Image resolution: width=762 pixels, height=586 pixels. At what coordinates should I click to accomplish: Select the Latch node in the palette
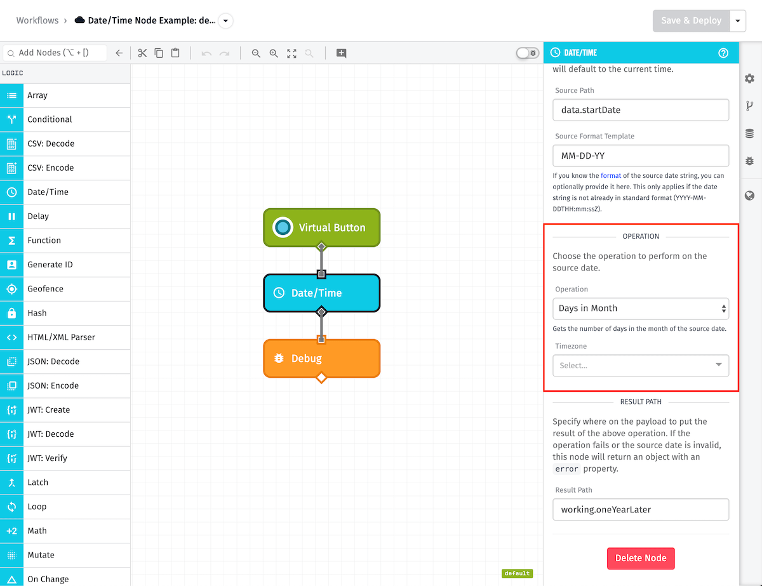click(65, 483)
